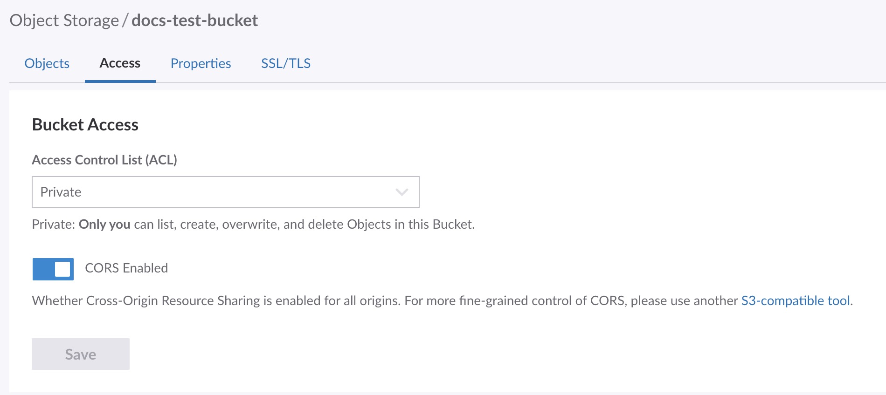Click the breadcrumb slash separator

125,20
